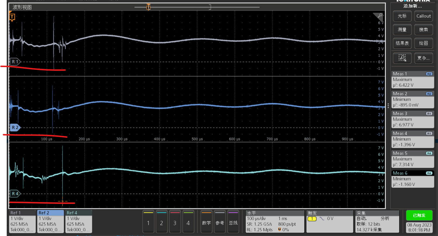Add a bus with 总线 button
Screen dimensions: 438x236
click(233, 222)
